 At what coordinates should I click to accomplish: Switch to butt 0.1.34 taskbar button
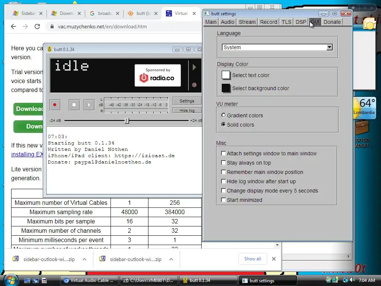208,280
